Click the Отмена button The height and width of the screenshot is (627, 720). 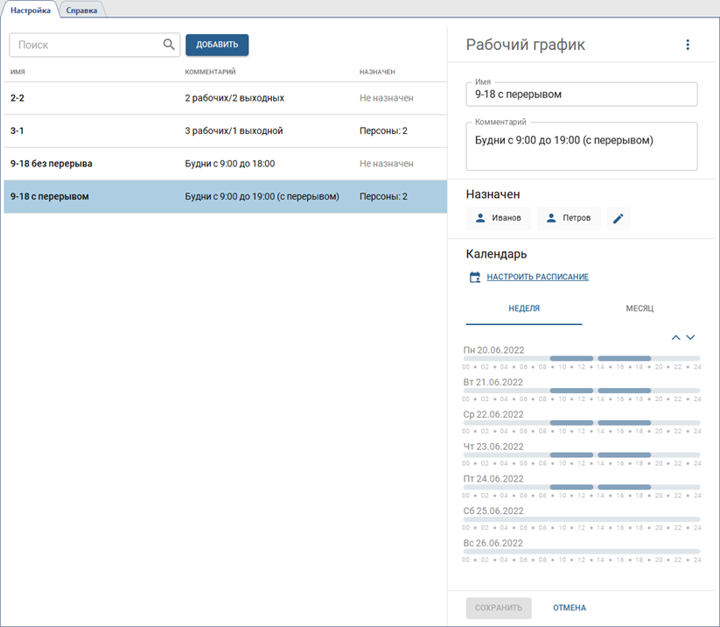570,608
